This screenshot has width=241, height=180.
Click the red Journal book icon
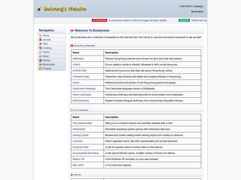pos(41,40)
